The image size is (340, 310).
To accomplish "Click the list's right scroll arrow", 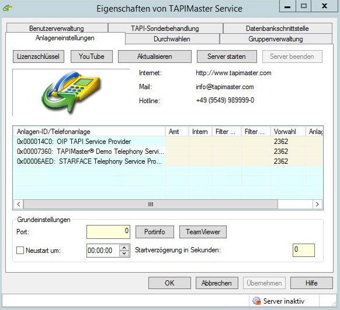I will [317, 204].
